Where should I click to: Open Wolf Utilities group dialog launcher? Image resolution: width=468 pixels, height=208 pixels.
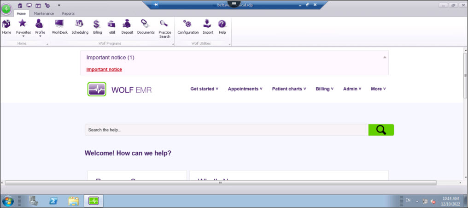point(229,45)
